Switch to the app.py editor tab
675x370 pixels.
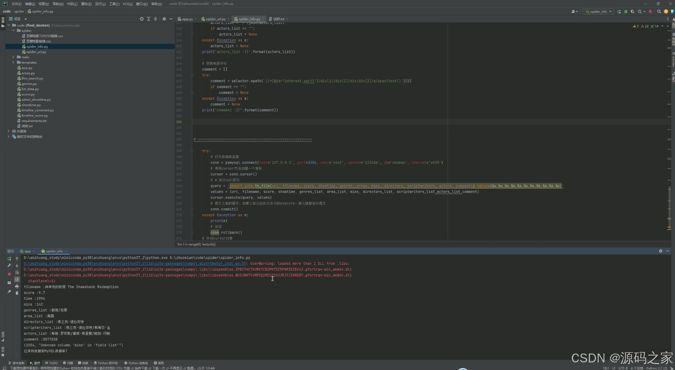(x=187, y=19)
